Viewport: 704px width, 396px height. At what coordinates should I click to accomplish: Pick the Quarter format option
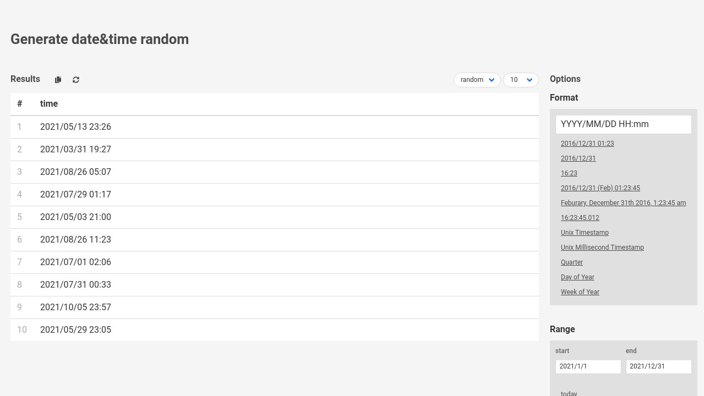(572, 262)
